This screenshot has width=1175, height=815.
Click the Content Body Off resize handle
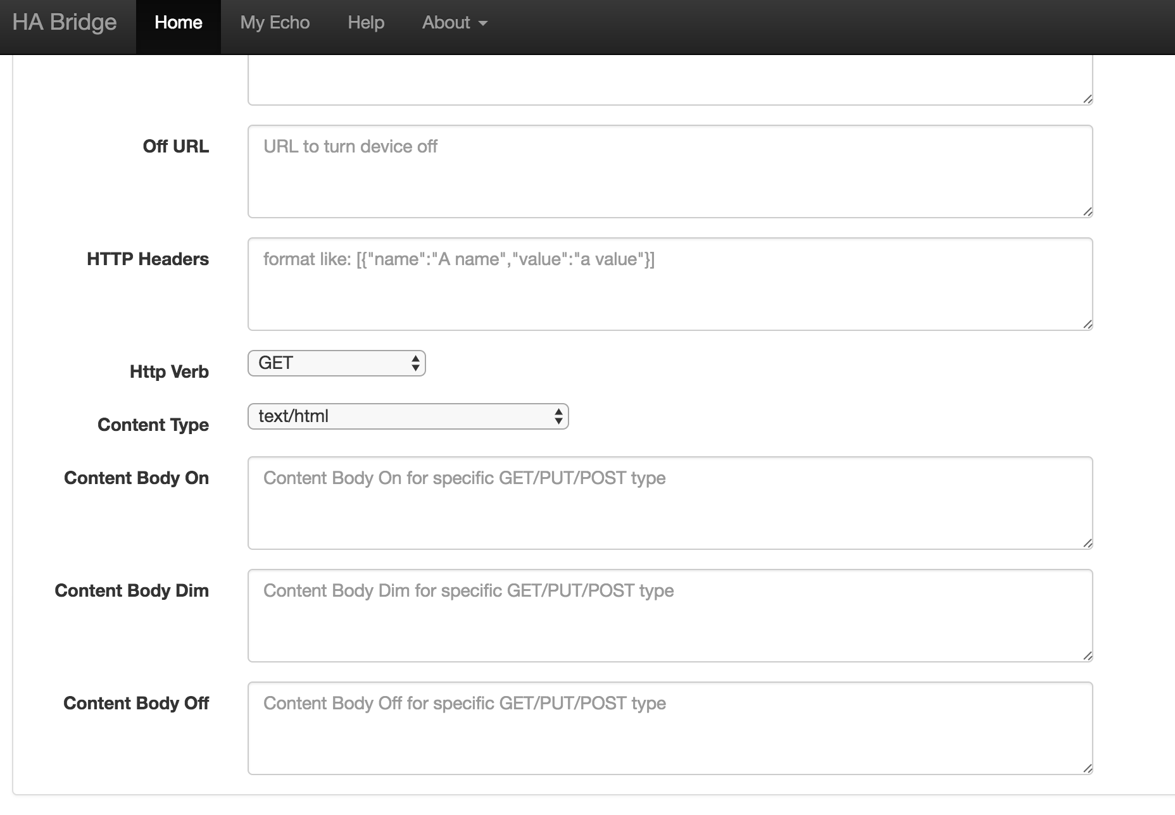(1087, 769)
